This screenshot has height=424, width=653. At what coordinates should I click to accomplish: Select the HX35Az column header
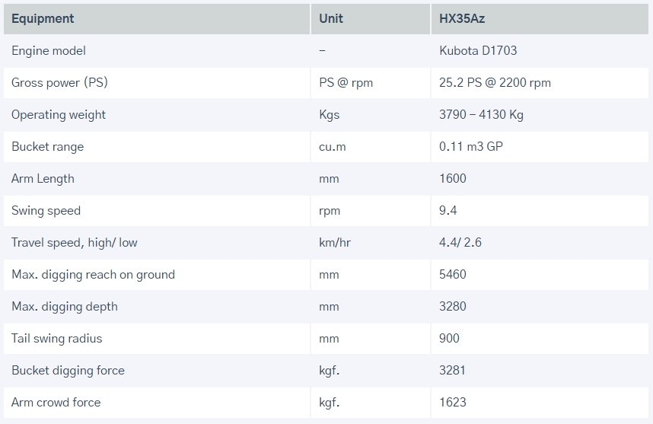tap(462, 18)
